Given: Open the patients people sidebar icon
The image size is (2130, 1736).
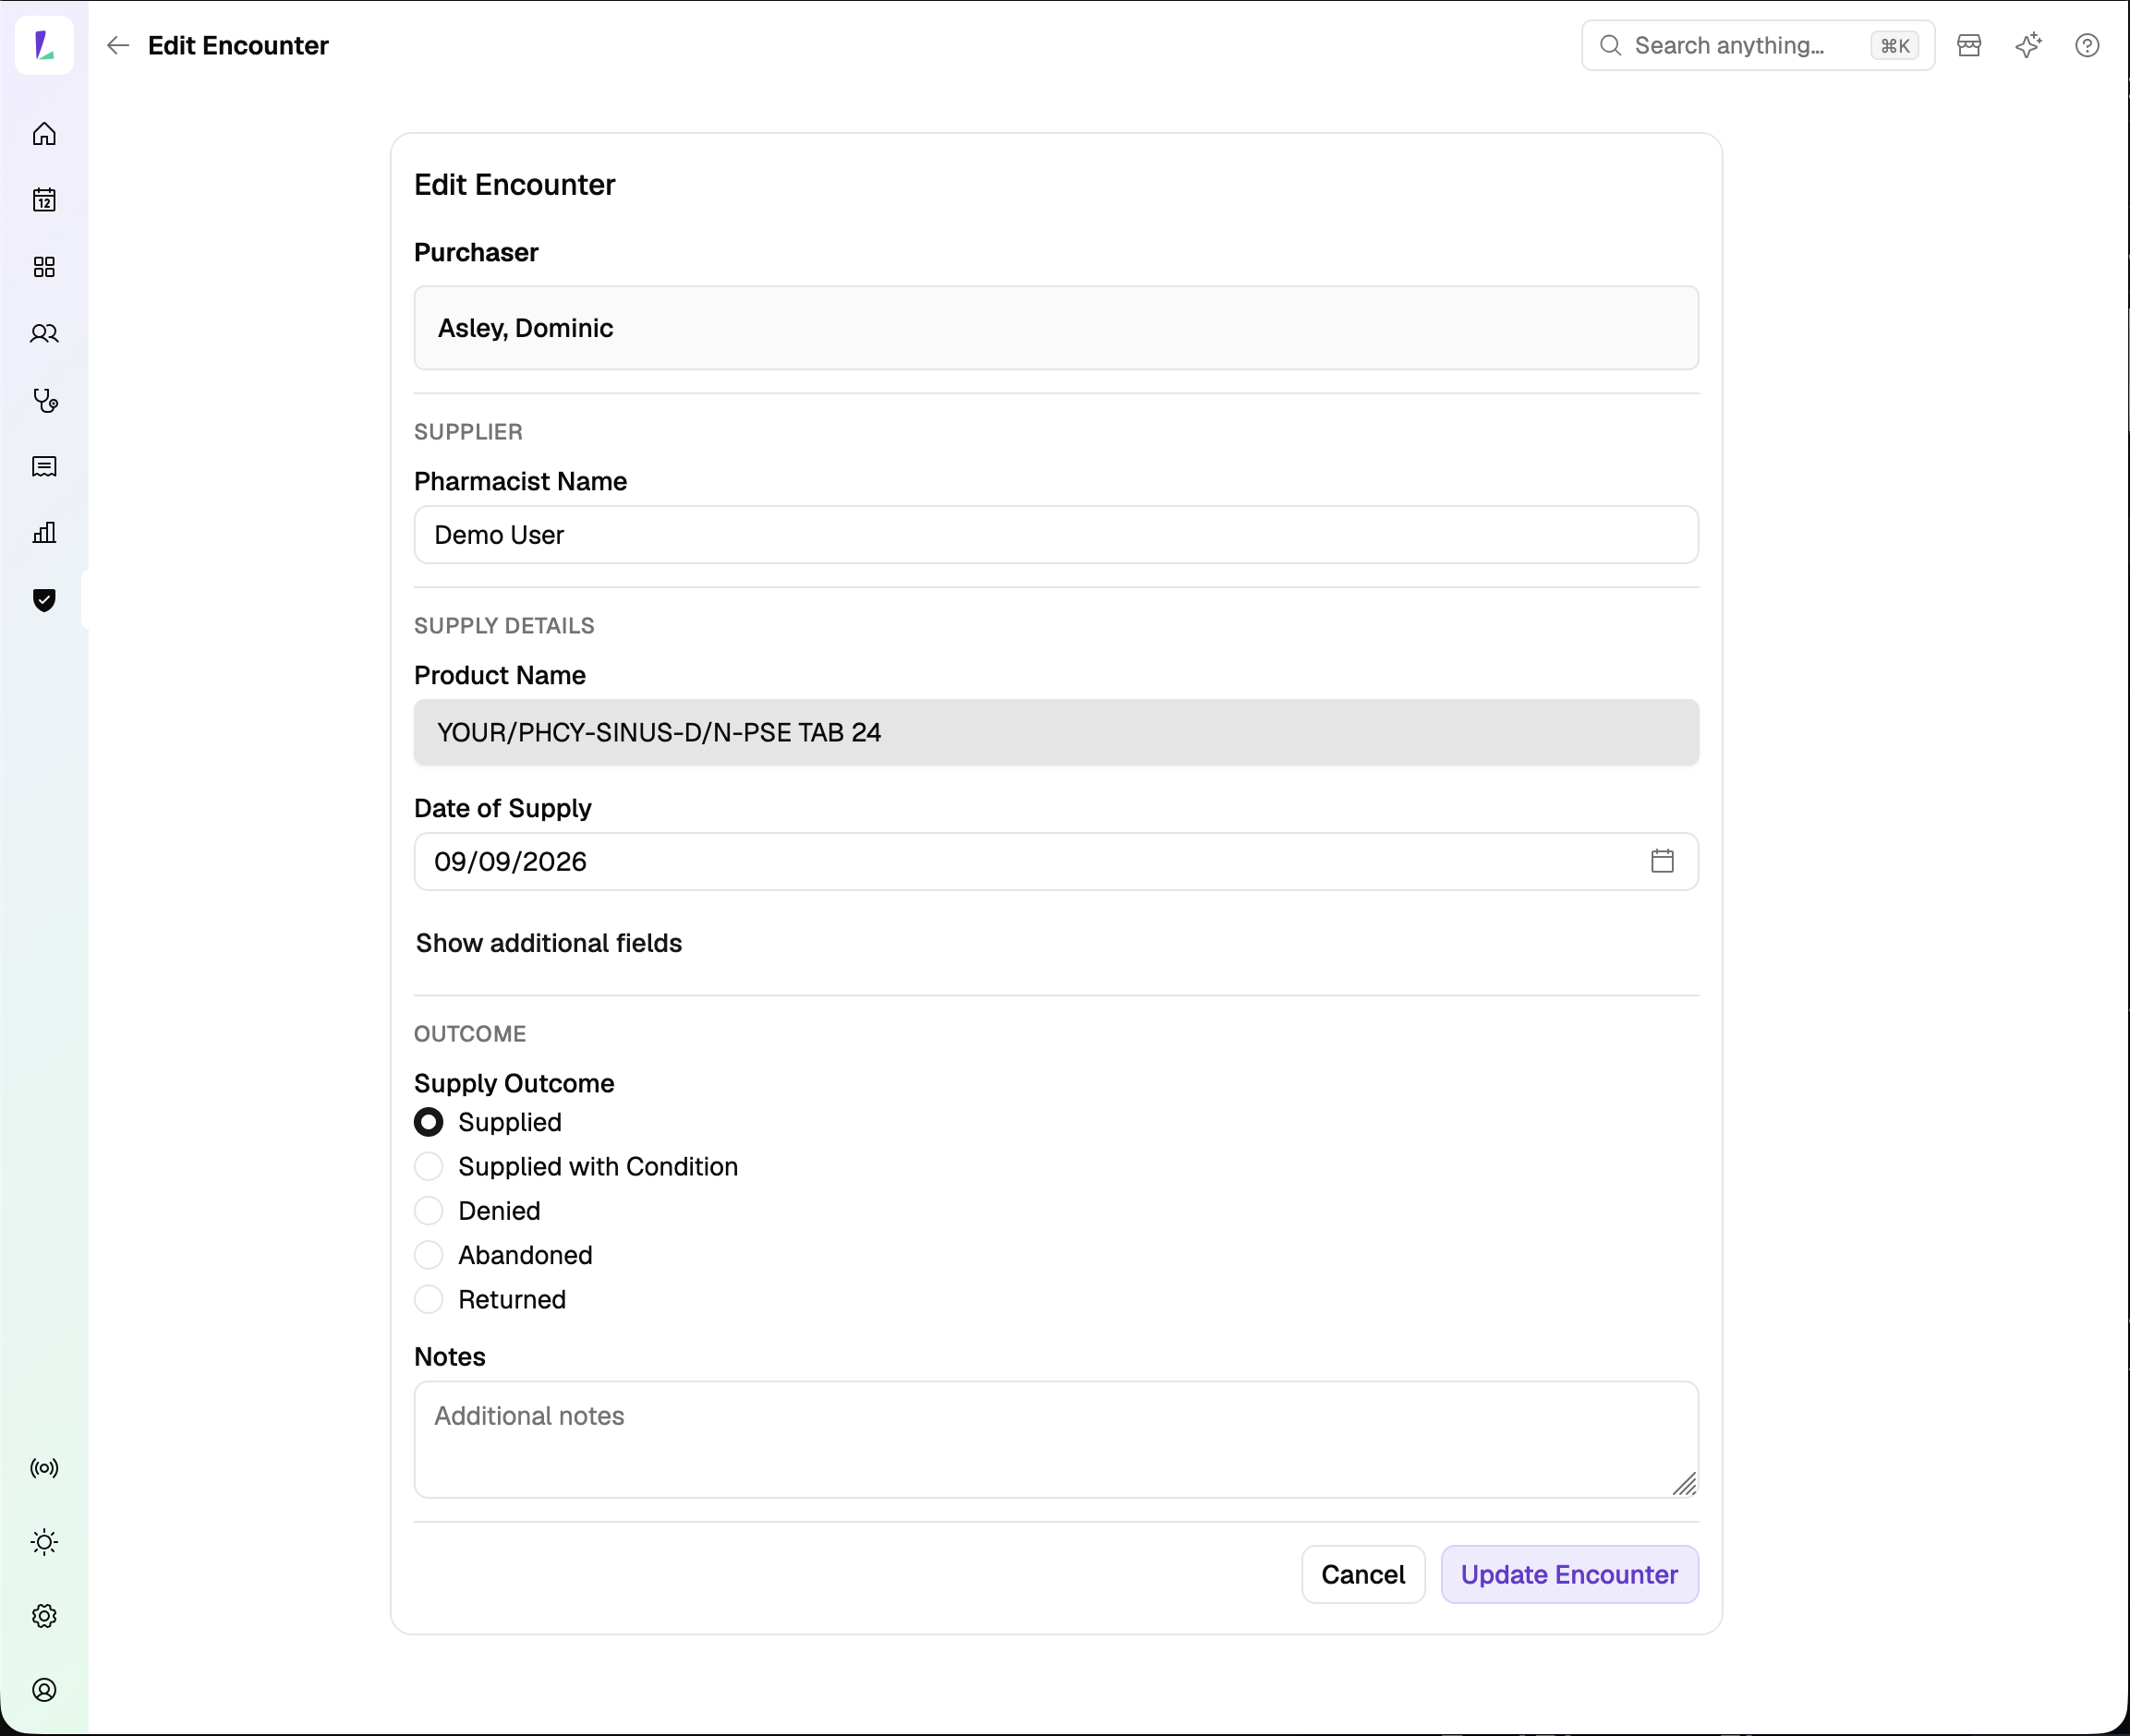Looking at the screenshot, I should pyautogui.click(x=44, y=334).
